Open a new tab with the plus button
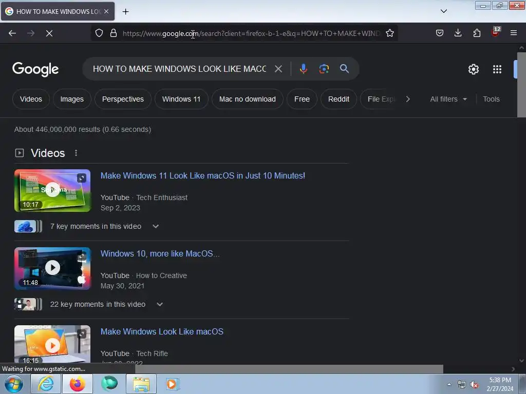This screenshot has height=394, width=526. click(x=125, y=12)
